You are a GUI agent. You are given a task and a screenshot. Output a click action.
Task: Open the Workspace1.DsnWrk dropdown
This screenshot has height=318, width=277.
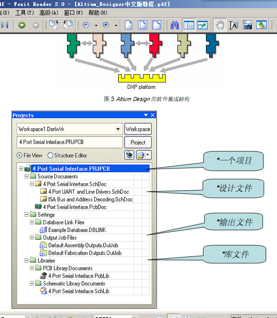(x=118, y=129)
